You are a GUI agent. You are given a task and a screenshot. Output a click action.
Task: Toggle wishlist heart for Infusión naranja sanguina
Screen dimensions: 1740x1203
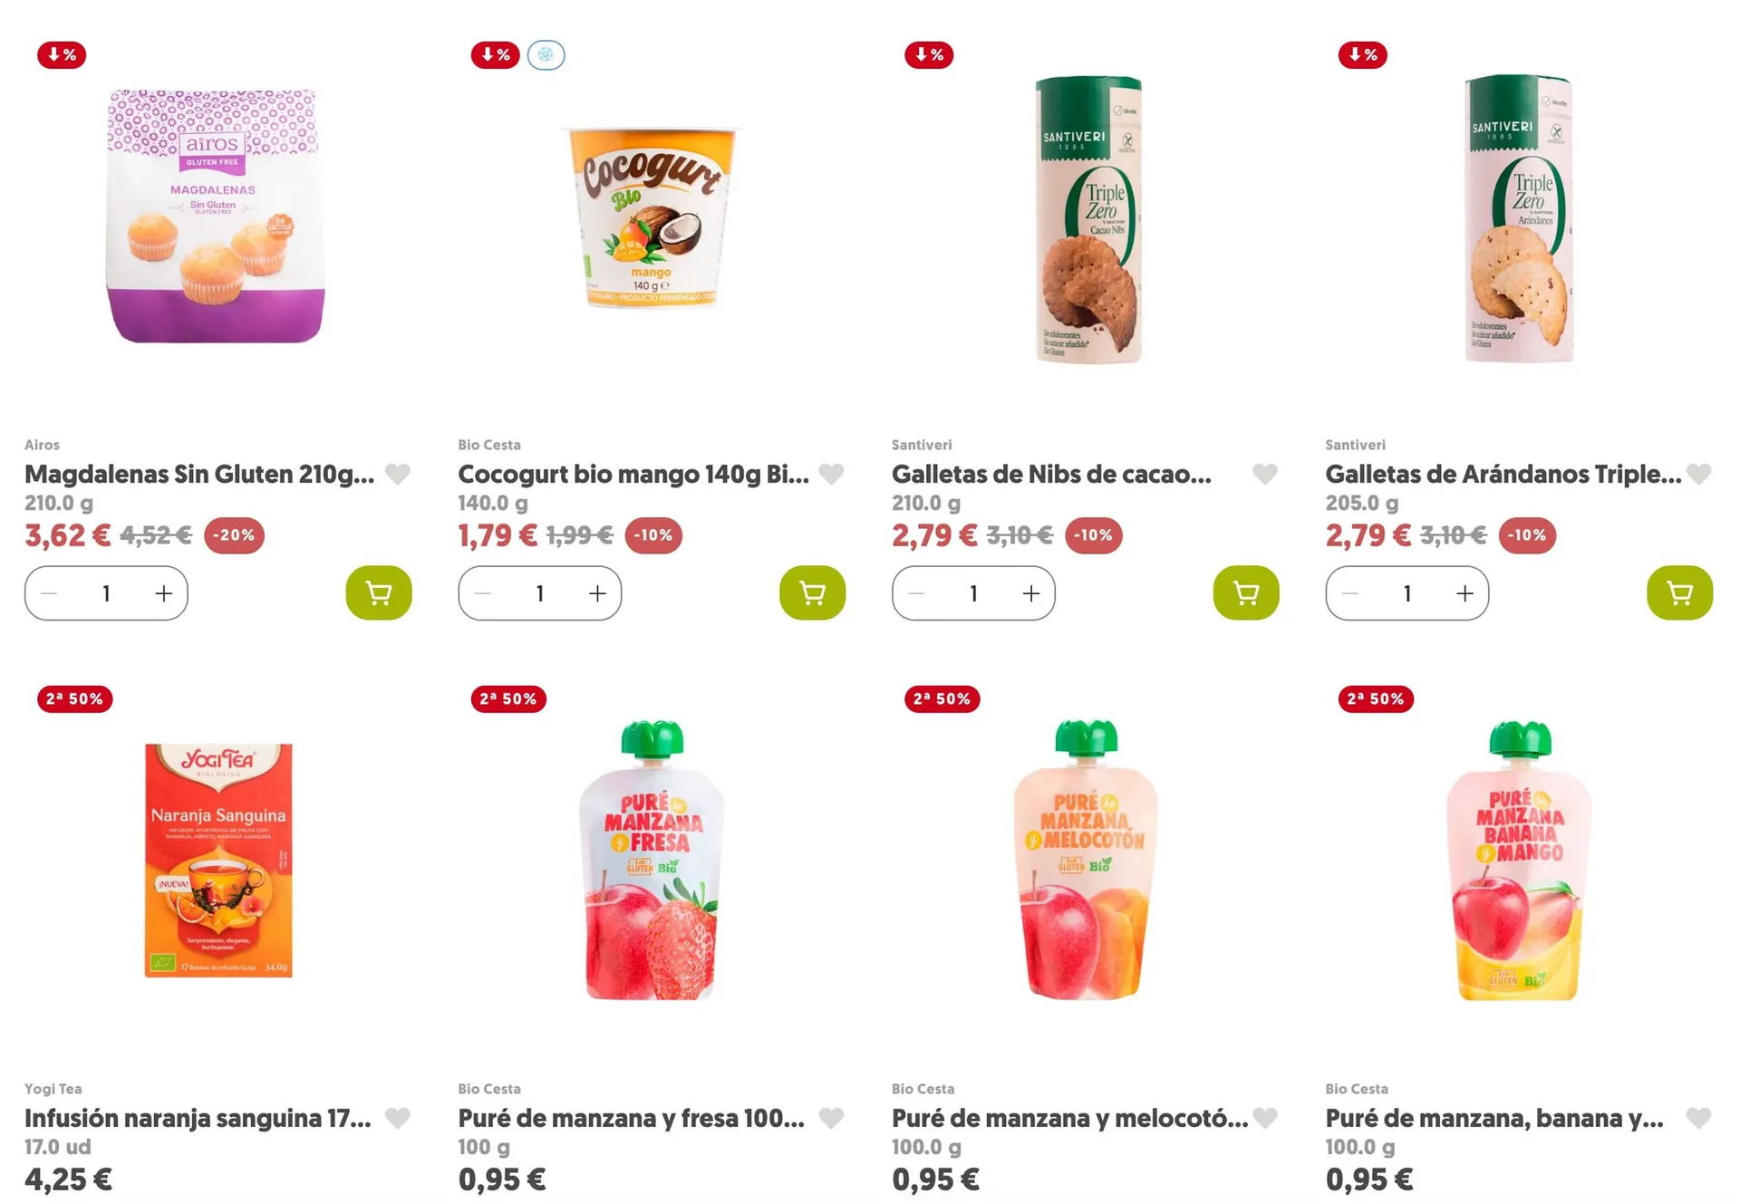tap(398, 1118)
